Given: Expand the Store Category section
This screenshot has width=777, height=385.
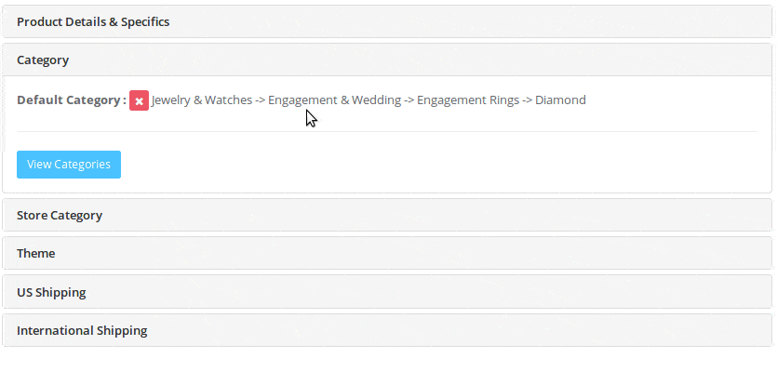Looking at the screenshot, I should (x=60, y=215).
